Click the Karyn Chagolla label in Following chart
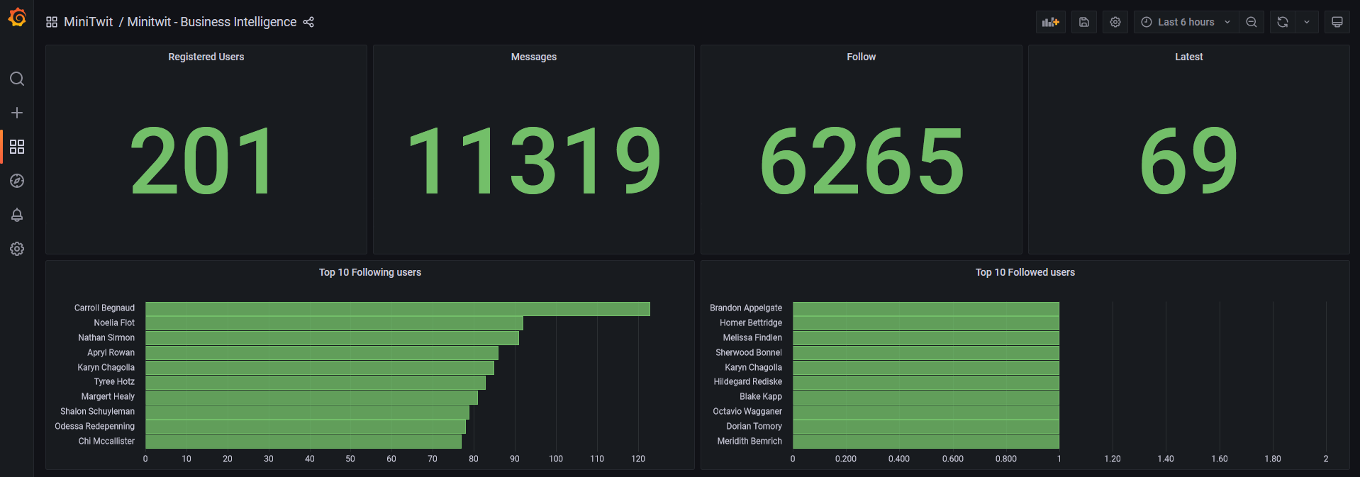 (106, 367)
